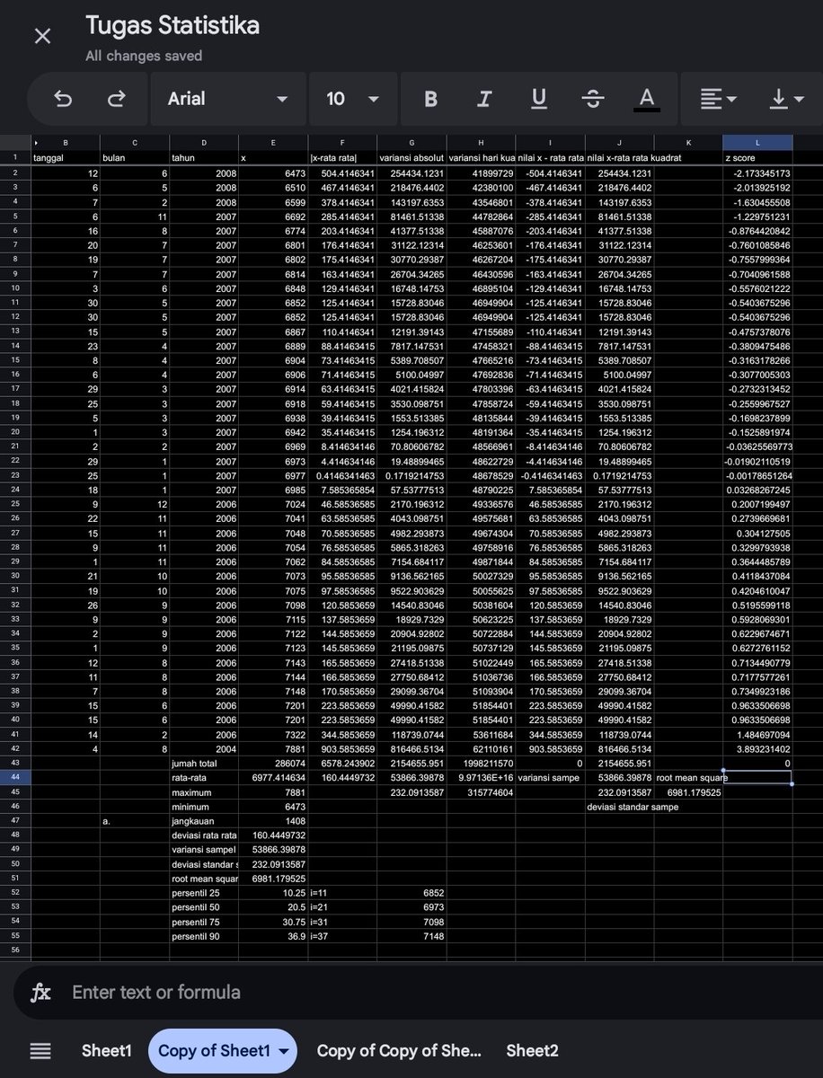Select z score value 3.893231402
This screenshot has height=1078, width=823.
[x=757, y=748]
